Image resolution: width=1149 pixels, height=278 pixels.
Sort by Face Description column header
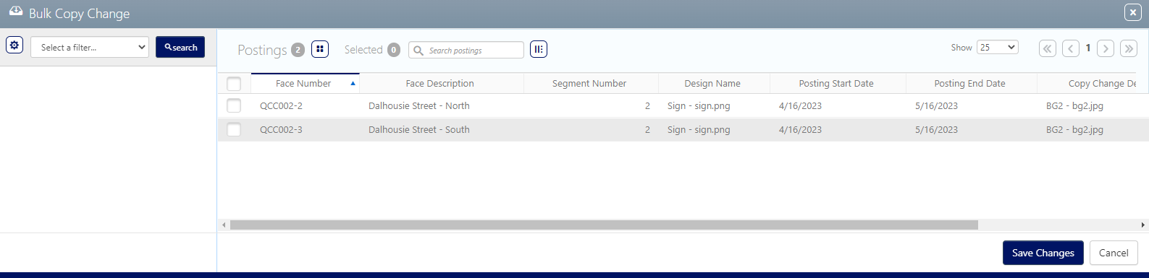[x=440, y=84]
